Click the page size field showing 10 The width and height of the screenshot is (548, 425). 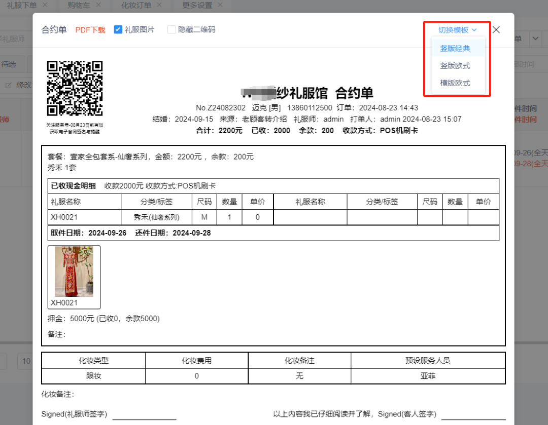tap(25, 361)
